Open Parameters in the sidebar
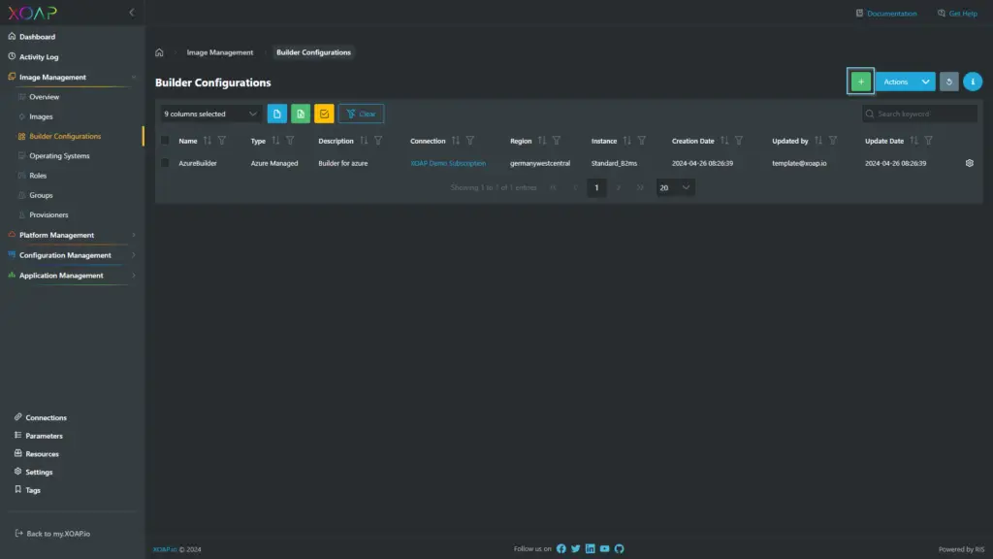993x559 pixels. click(x=44, y=436)
